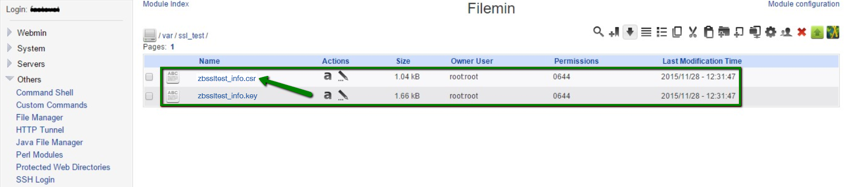Click the red X delete icon

(802, 32)
